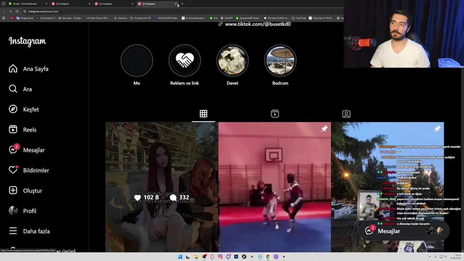Open the Me story highlight
The image size is (464, 261).
click(137, 61)
